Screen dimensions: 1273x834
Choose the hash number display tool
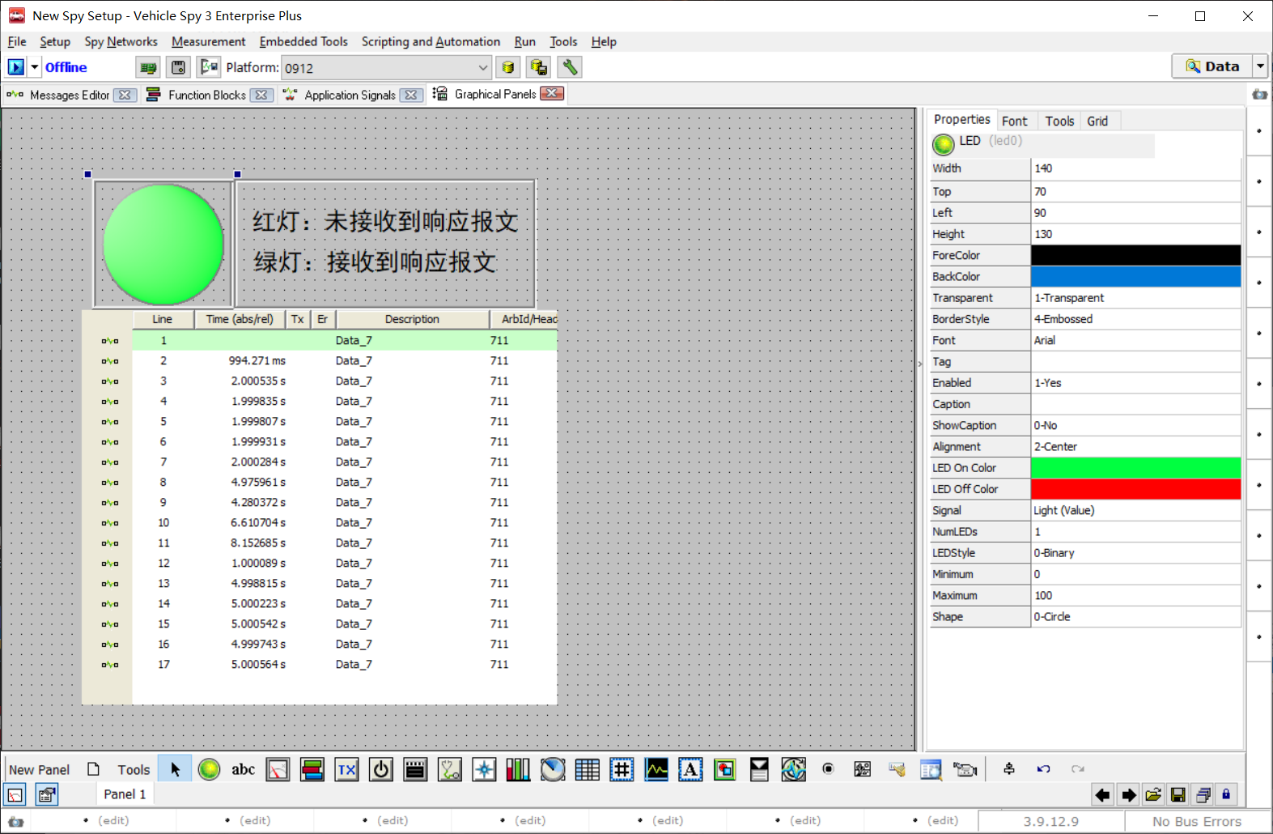click(622, 769)
